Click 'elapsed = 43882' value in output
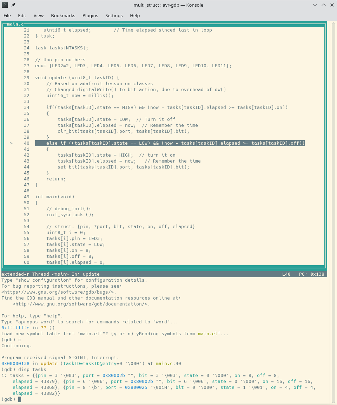337x405 pixels. click(34, 393)
